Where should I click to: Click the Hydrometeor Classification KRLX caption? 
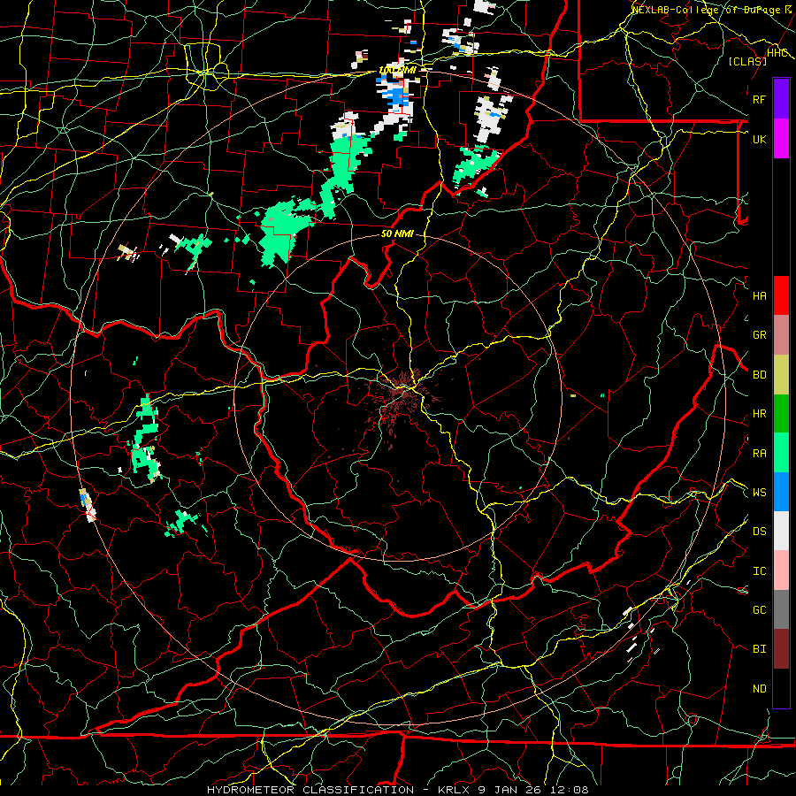pos(398,790)
